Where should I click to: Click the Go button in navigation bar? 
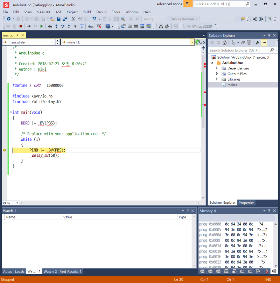click(200, 42)
